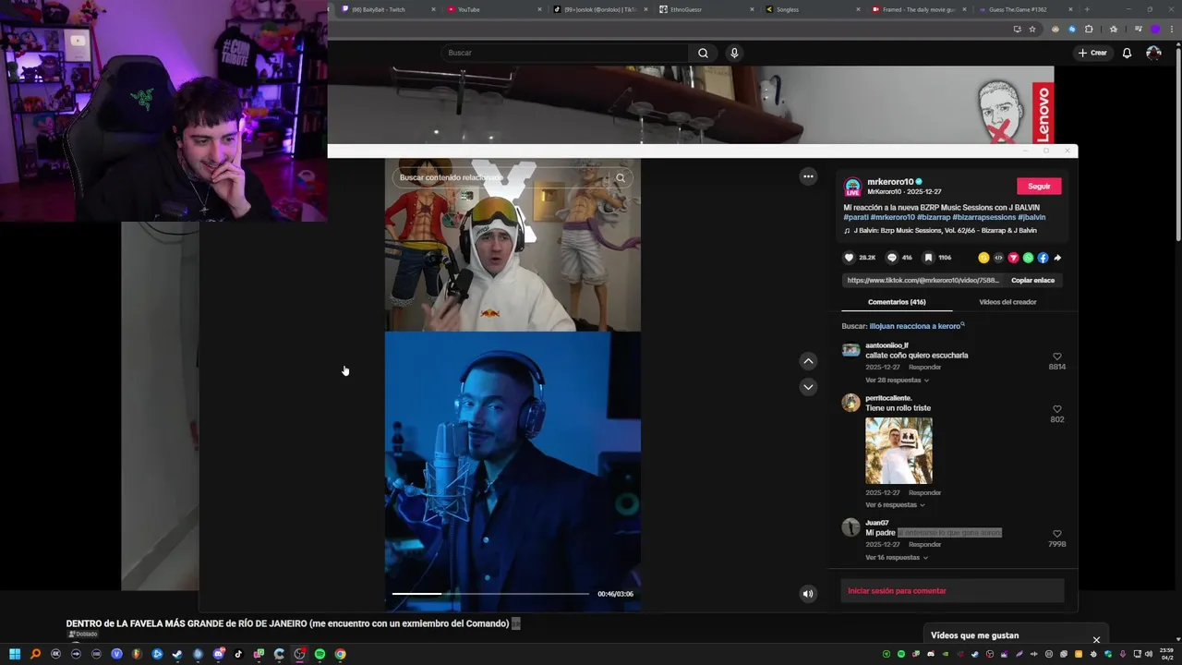Mute the TikTok video volume

(x=808, y=594)
